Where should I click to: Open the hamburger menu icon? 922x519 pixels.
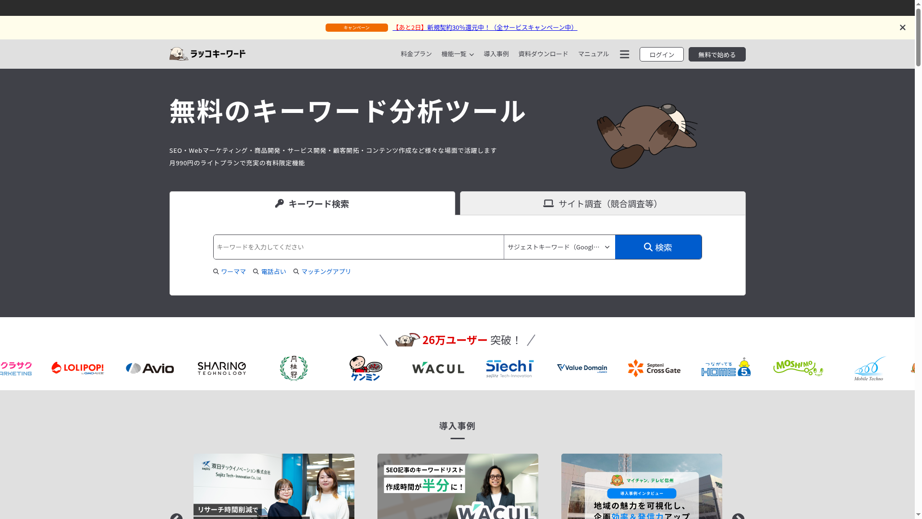pyautogui.click(x=624, y=54)
